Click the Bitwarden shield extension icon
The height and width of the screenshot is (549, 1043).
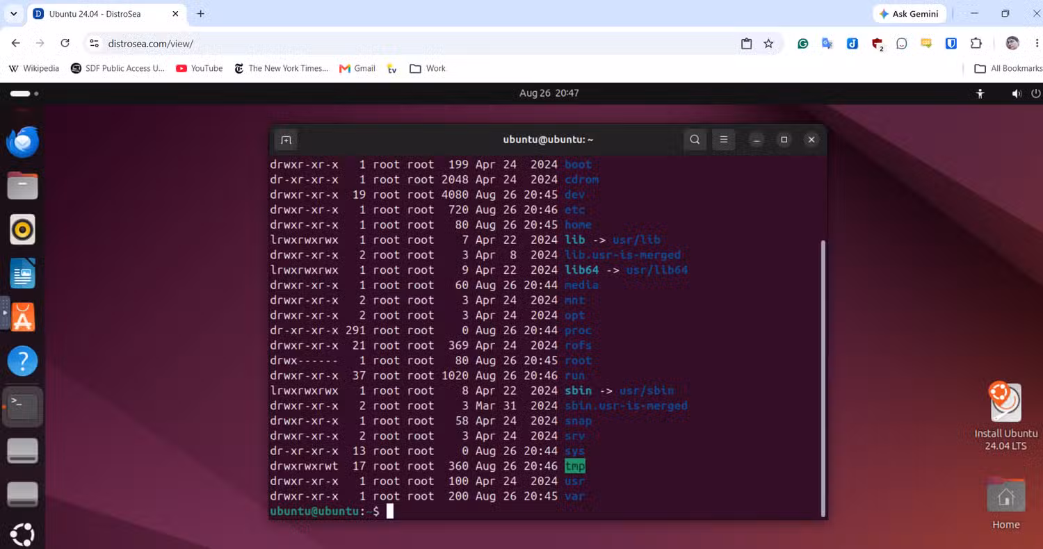(x=951, y=43)
